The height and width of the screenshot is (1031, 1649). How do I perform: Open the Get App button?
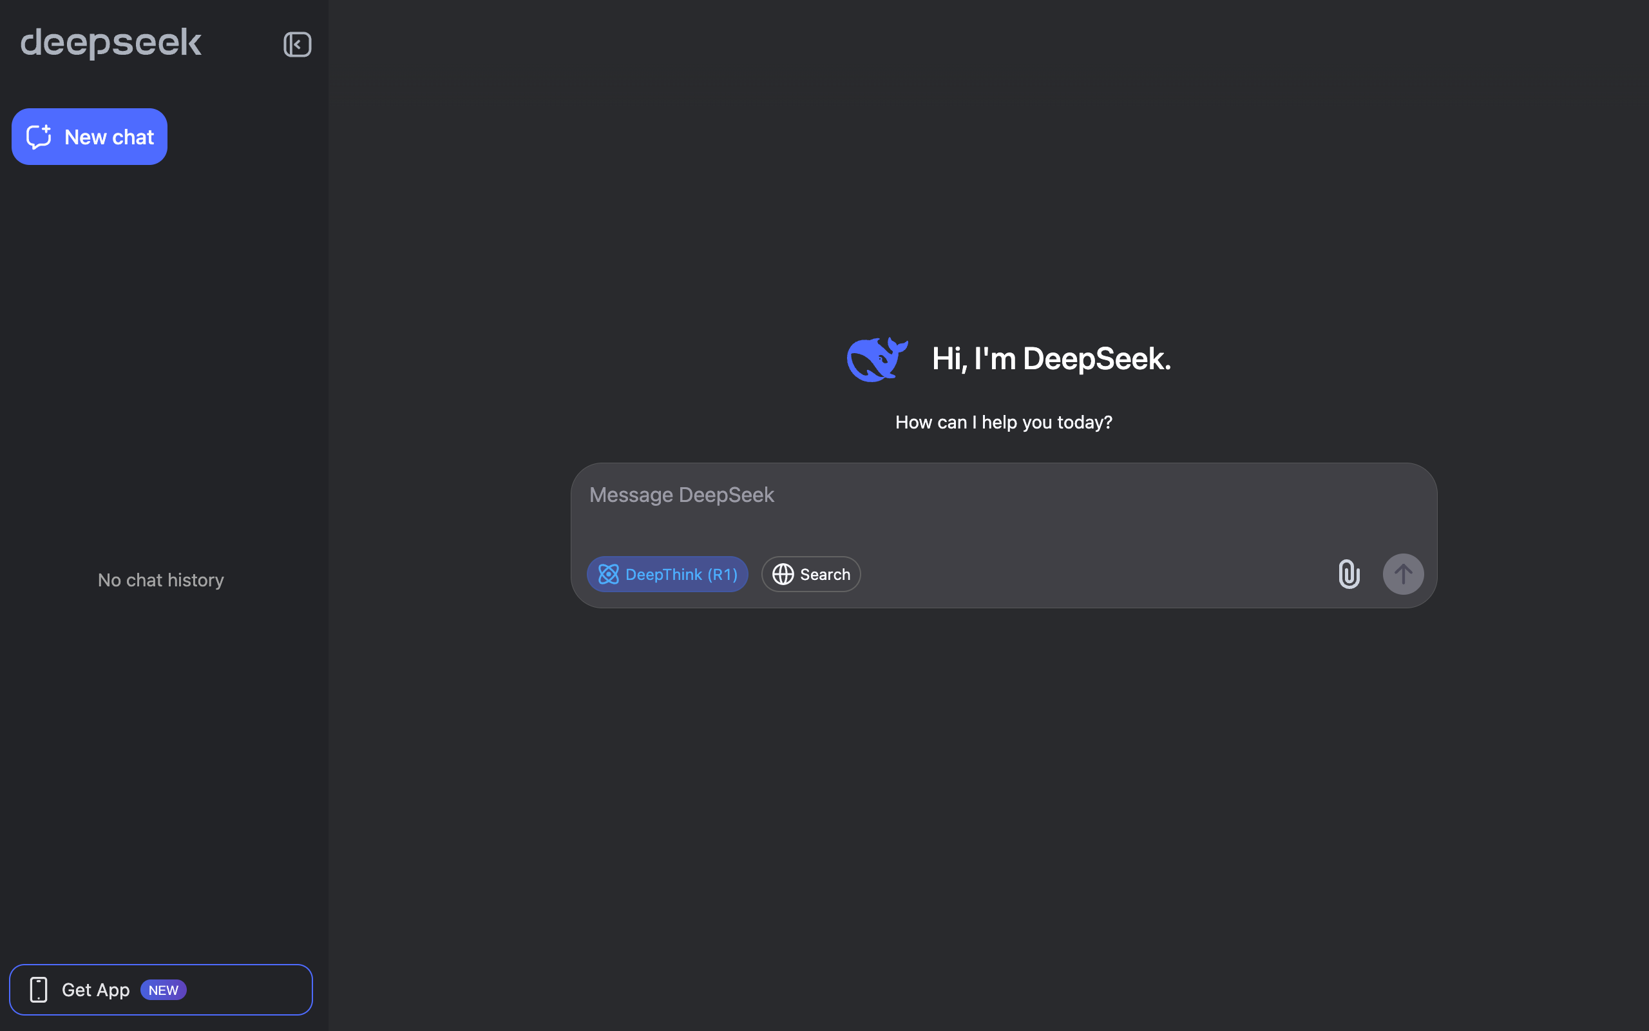161,989
